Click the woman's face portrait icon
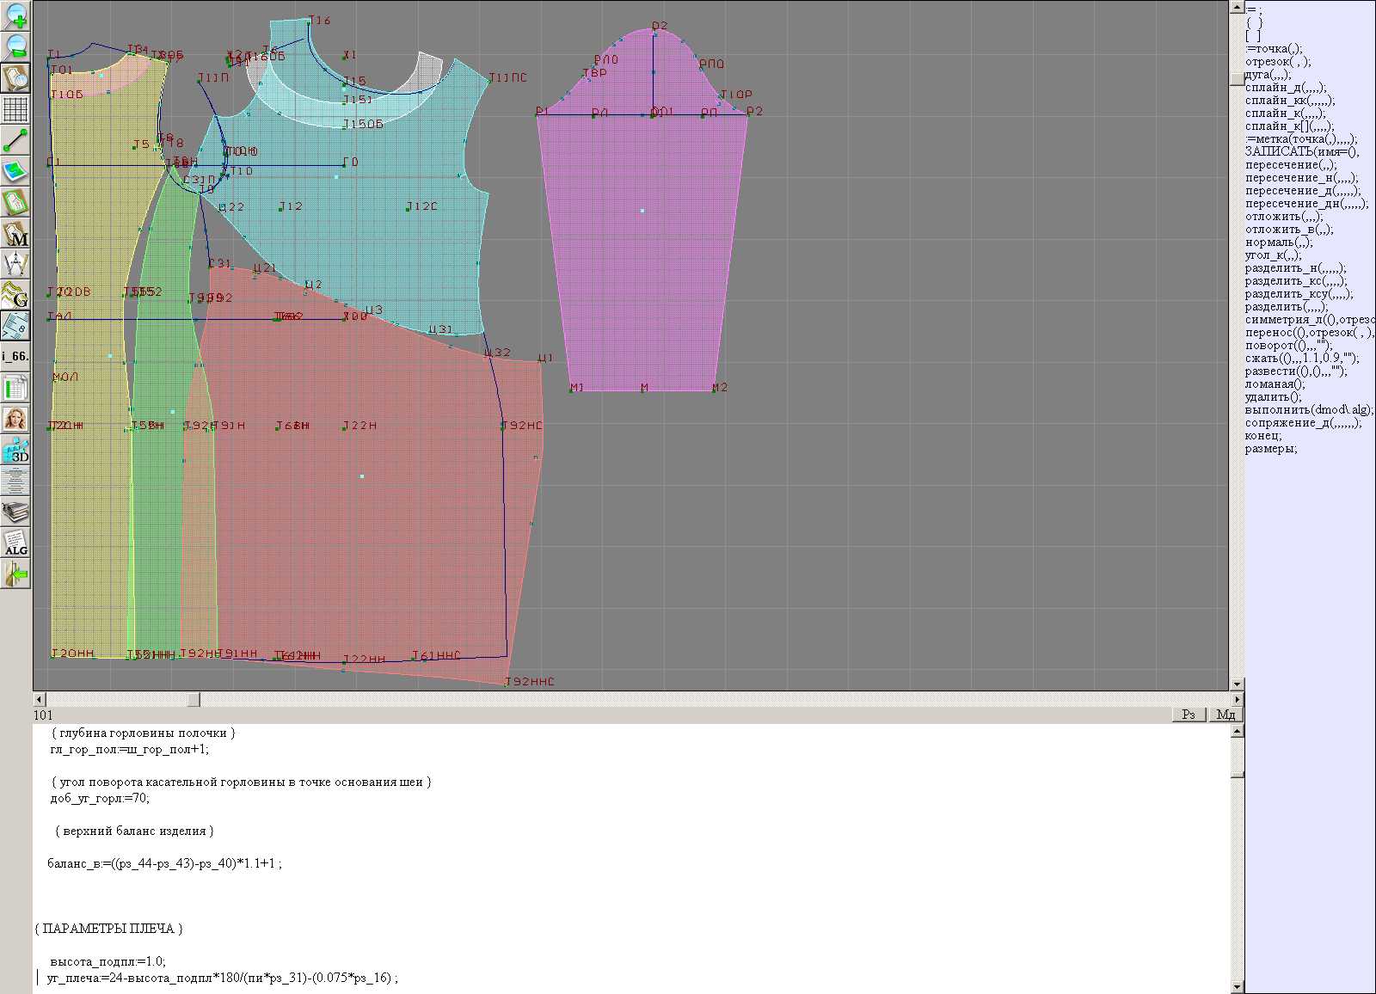 [15, 419]
